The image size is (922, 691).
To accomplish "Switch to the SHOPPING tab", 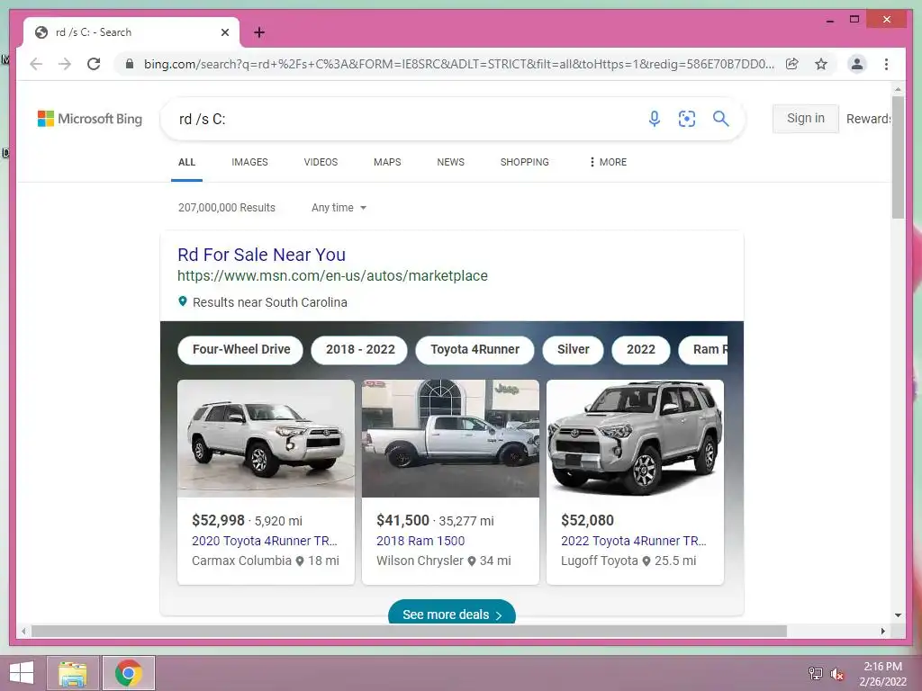I will [x=525, y=162].
